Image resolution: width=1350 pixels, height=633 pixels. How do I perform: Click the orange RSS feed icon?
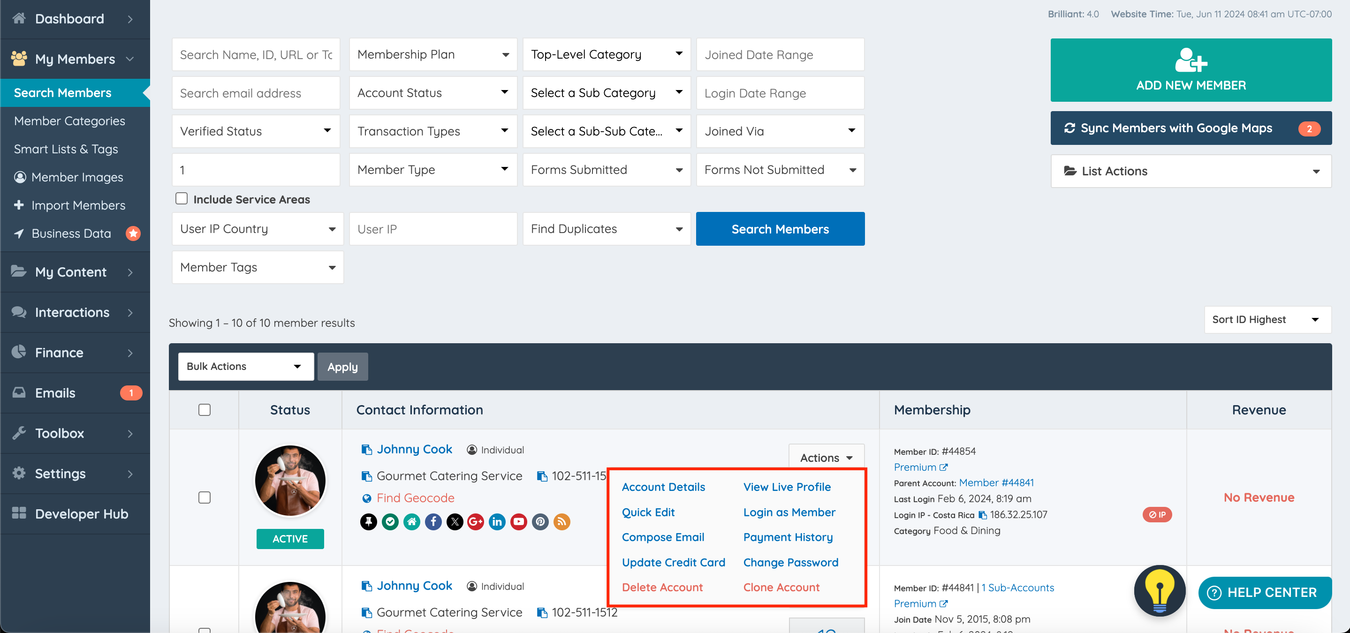click(561, 521)
